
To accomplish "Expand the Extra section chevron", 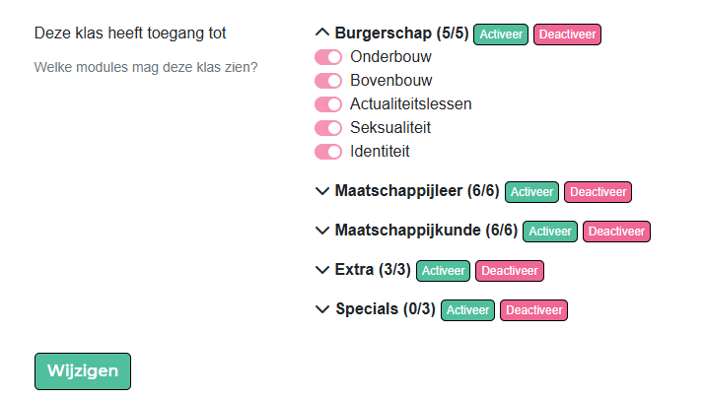I will tap(322, 270).
